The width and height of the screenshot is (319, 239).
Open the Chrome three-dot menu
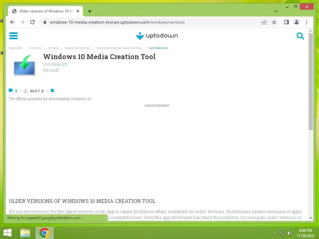[x=307, y=22]
